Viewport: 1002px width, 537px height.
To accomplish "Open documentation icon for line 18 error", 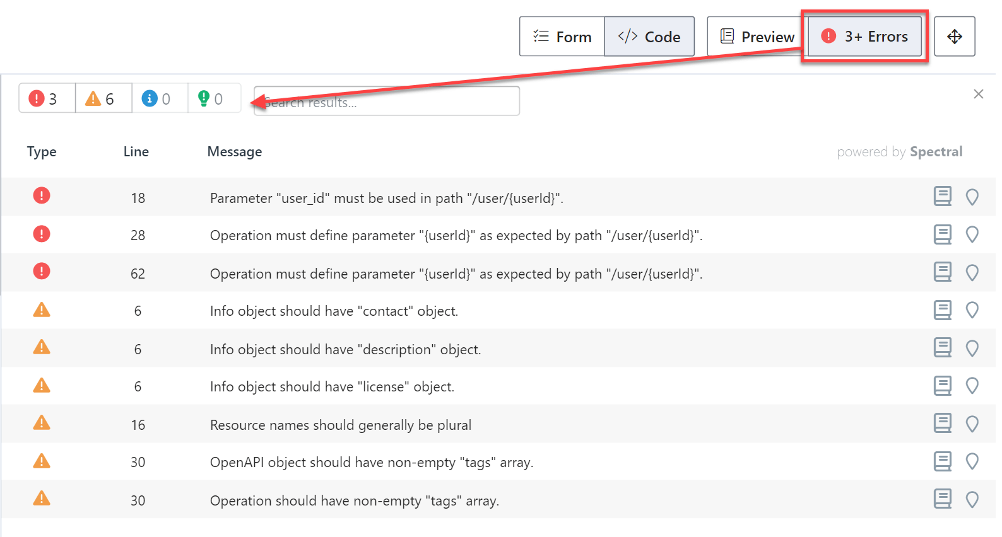I will tap(942, 197).
